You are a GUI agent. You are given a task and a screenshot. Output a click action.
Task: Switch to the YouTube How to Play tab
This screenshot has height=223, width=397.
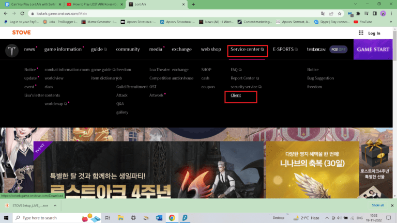coord(96,4)
